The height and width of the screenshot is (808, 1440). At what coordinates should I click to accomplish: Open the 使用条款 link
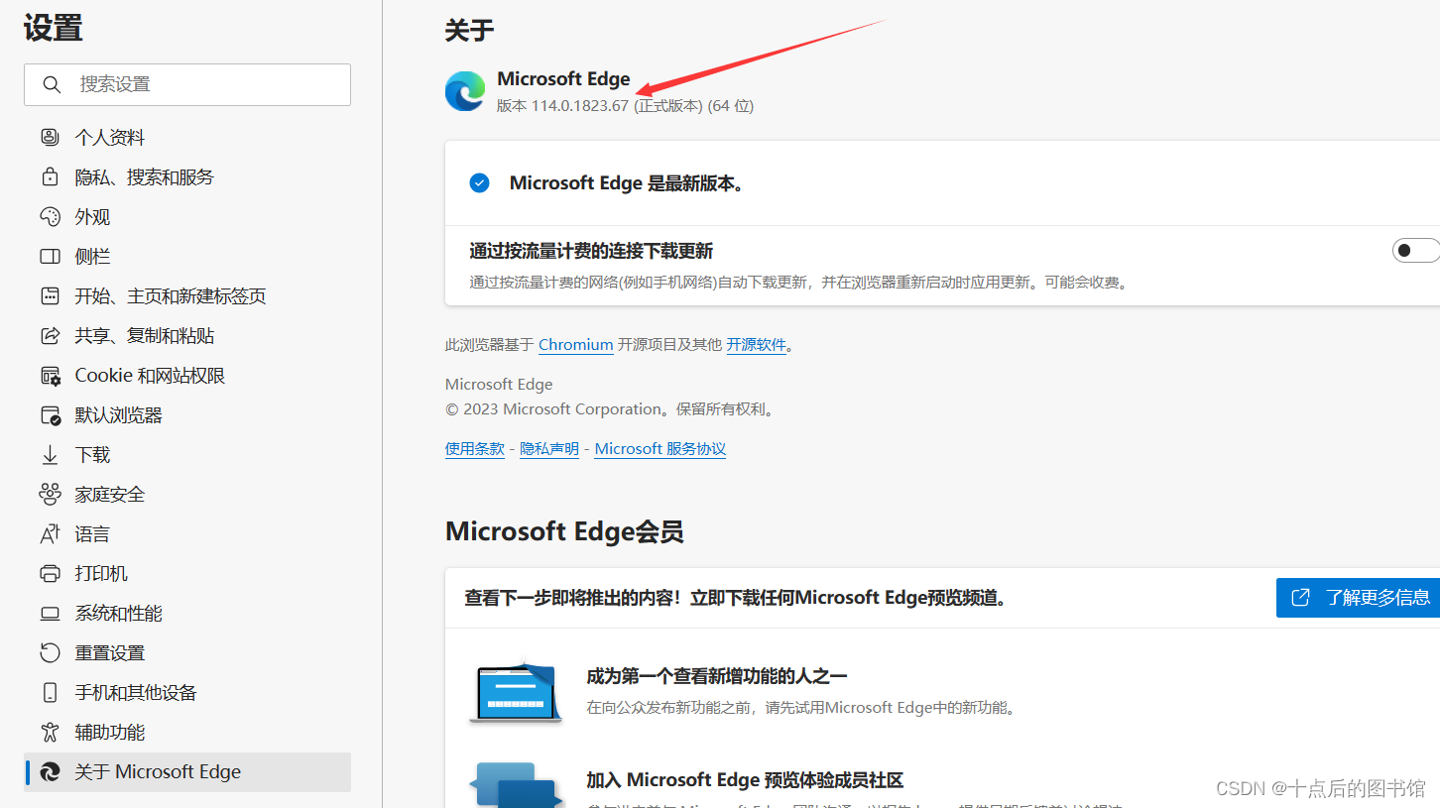tap(475, 449)
